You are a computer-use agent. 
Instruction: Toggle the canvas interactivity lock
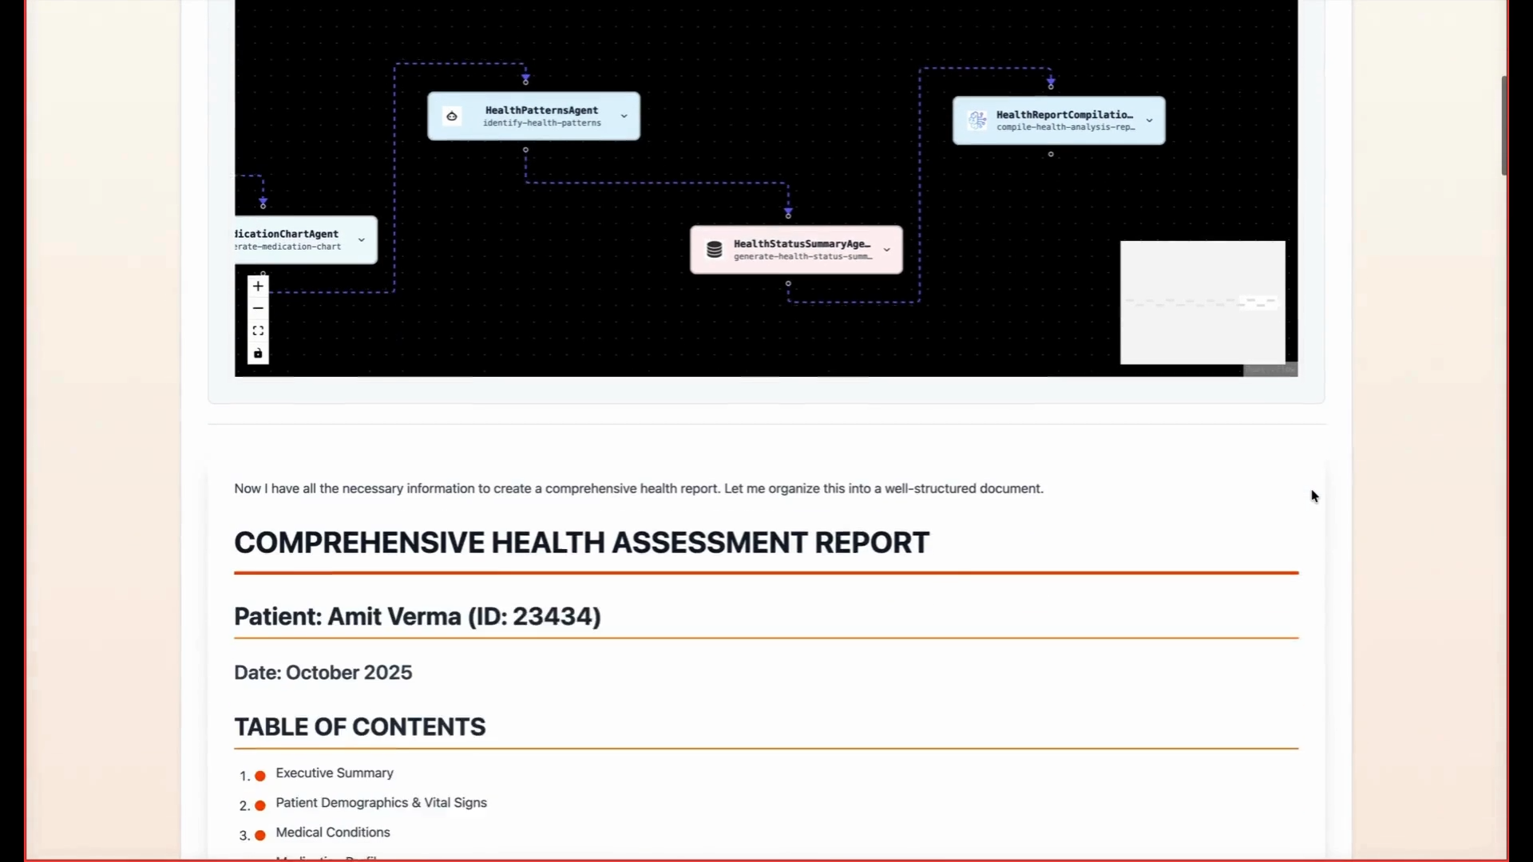(x=258, y=354)
